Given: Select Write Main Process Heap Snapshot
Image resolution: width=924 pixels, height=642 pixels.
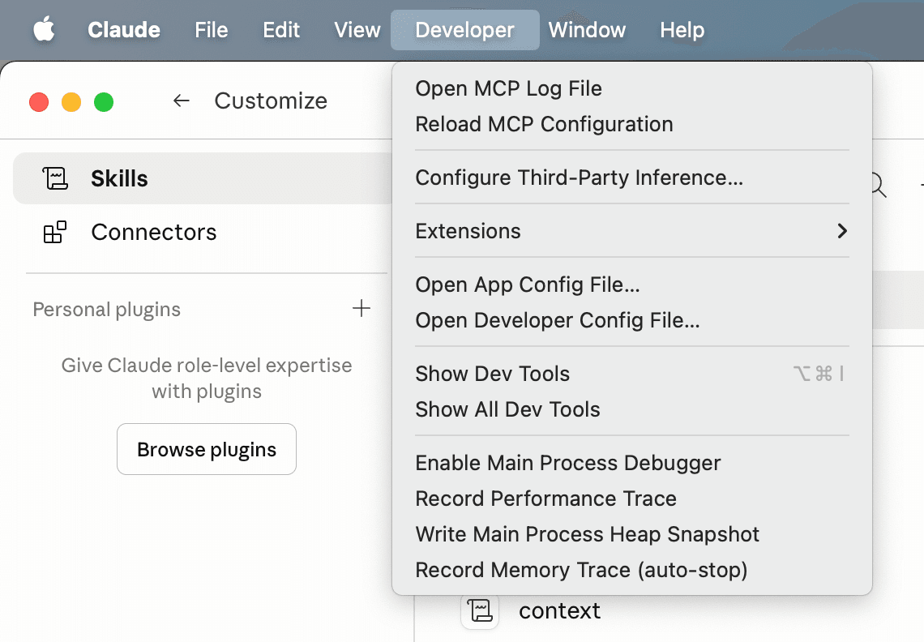Looking at the screenshot, I should tap(631, 534).
